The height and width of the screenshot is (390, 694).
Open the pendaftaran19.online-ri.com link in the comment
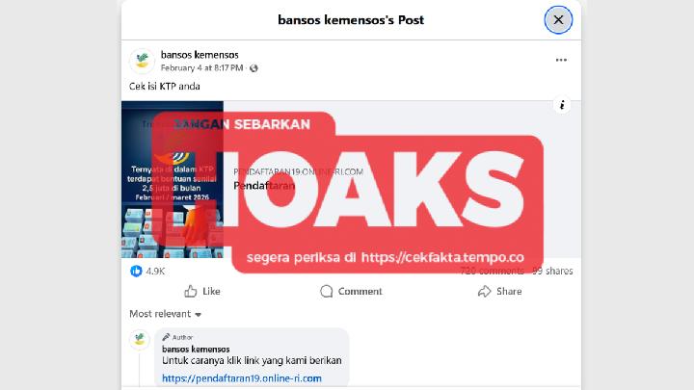click(242, 378)
